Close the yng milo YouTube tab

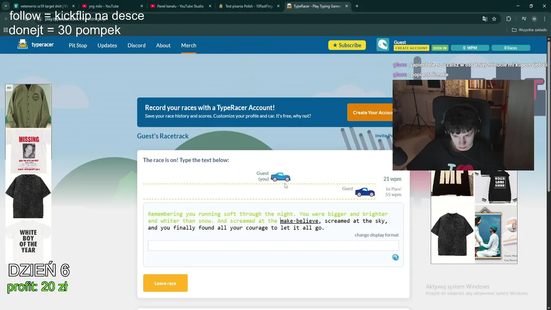pyautogui.click(x=142, y=6)
